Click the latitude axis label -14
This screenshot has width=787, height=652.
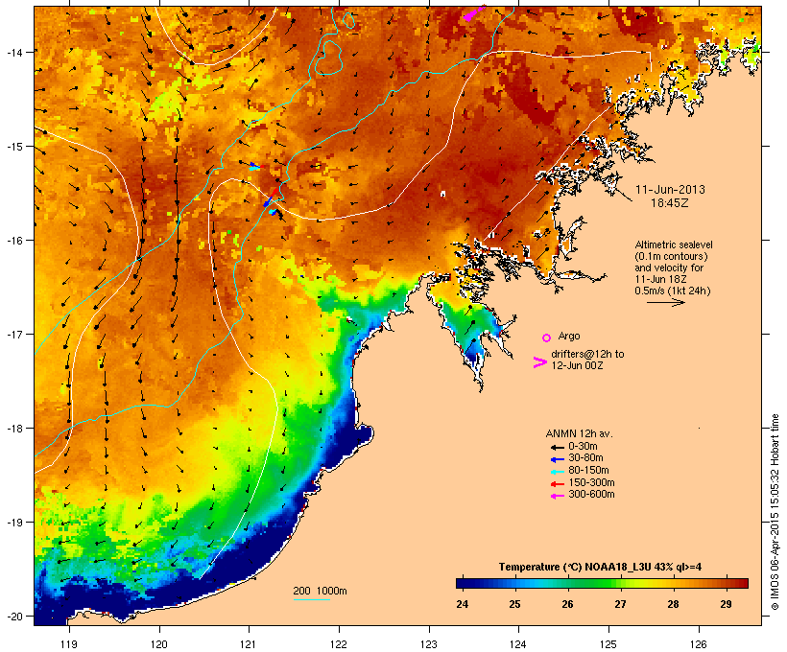point(14,52)
